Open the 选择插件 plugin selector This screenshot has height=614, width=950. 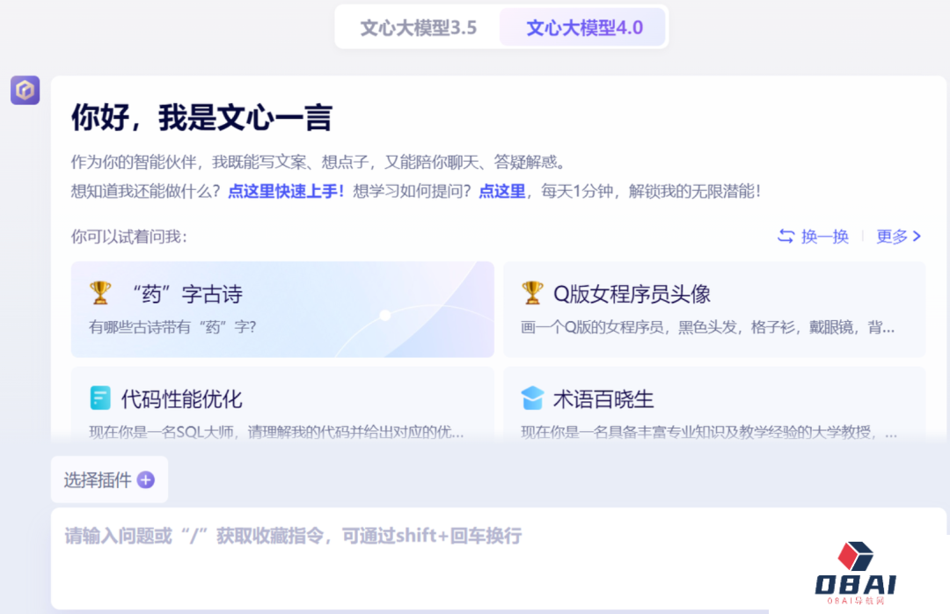pyautogui.click(x=110, y=479)
